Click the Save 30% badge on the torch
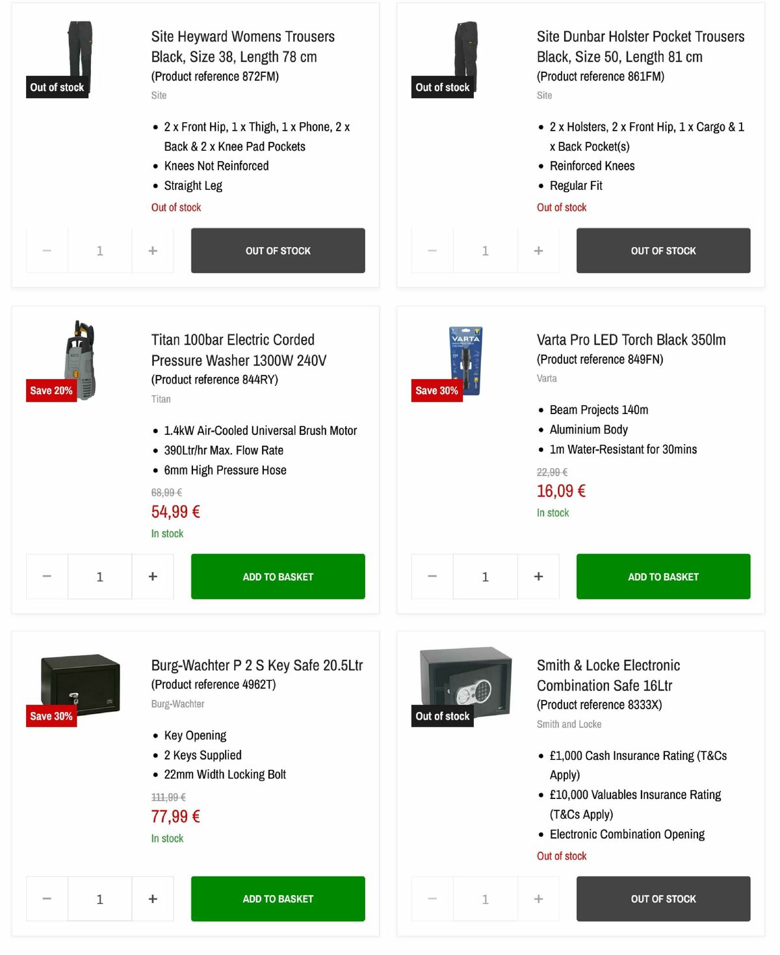Viewport: 780px width, 955px height. click(x=437, y=391)
